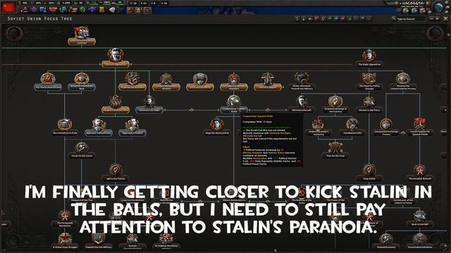Screen dimensions: 451x253
Task: Select the Approach Primakov focus portrait
Action: [x=132, y=124]
